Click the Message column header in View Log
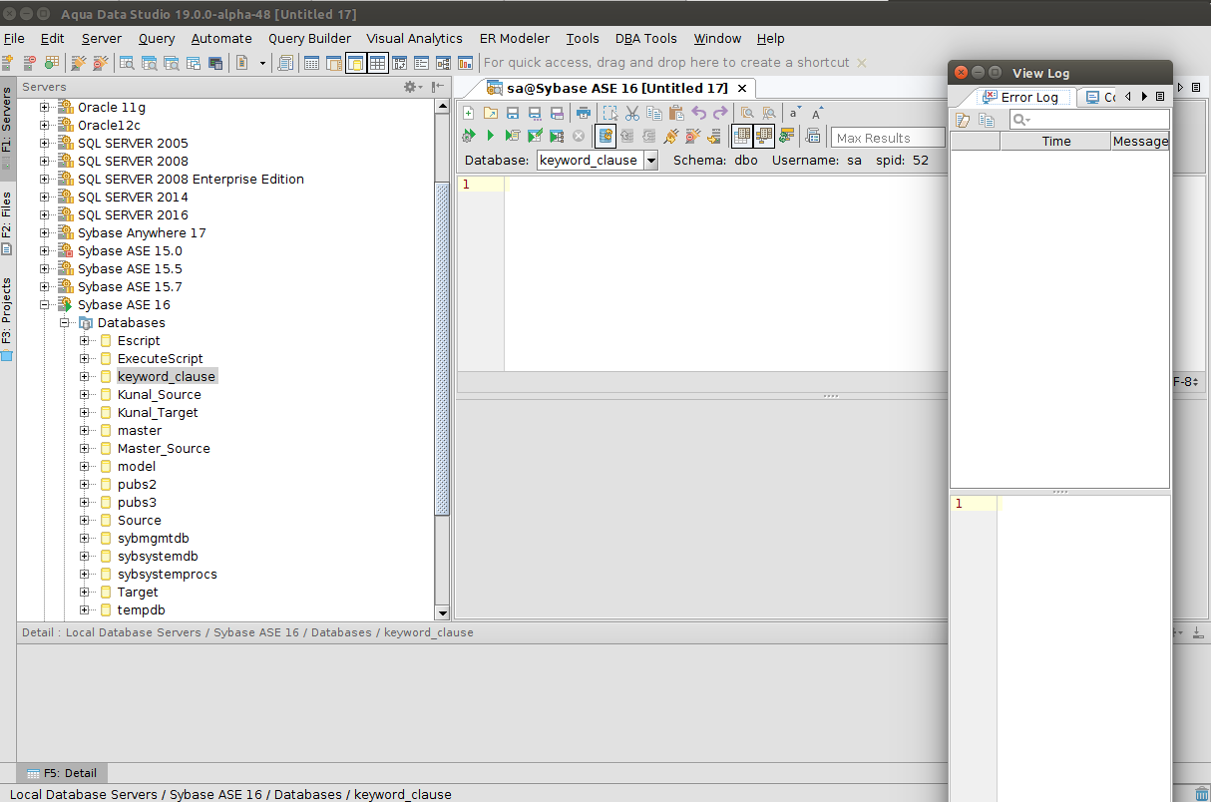The image size is (1211, 802). click(1140, 141)
